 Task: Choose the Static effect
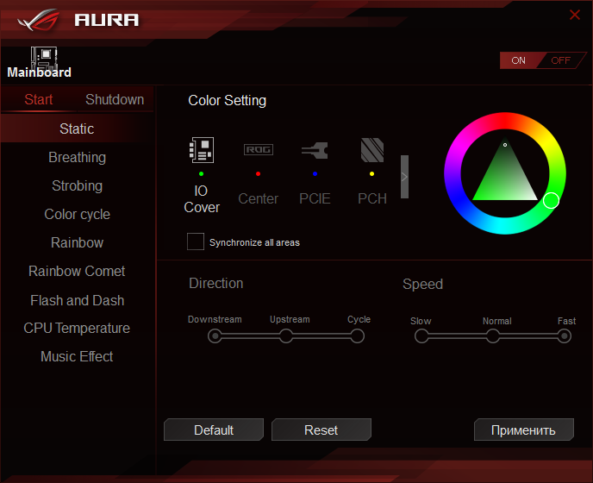[77, 129]
